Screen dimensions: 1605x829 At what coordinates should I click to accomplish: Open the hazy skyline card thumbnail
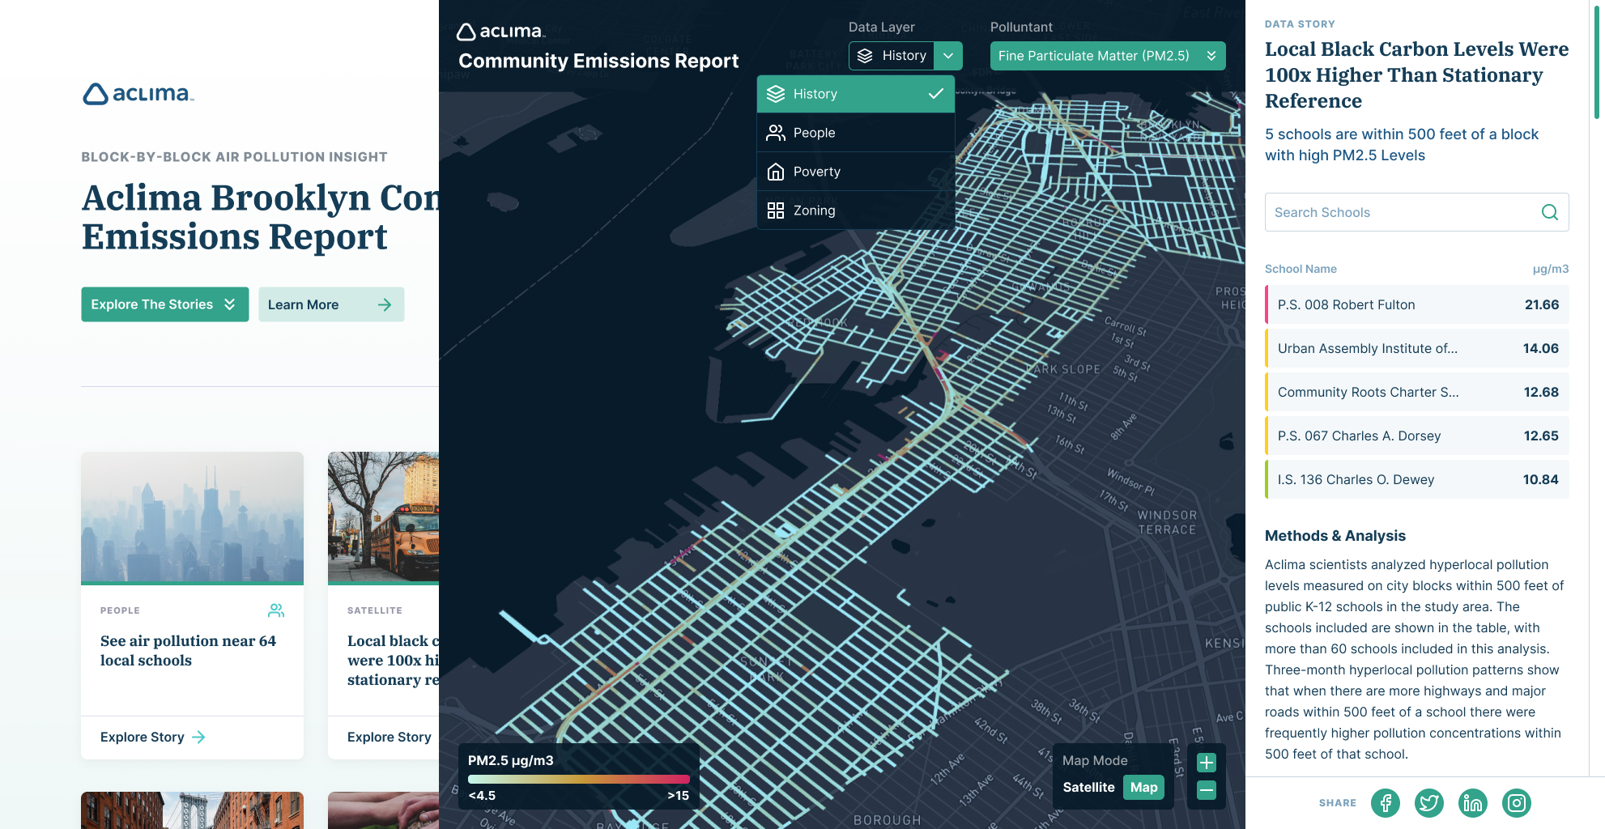192,517
